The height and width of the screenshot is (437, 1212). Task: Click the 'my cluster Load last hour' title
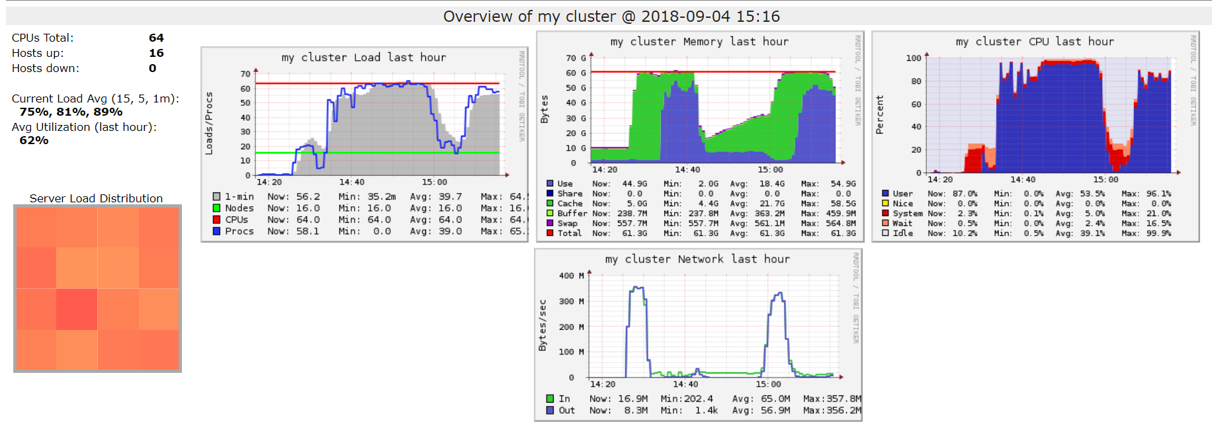click(x=364, y=58)
